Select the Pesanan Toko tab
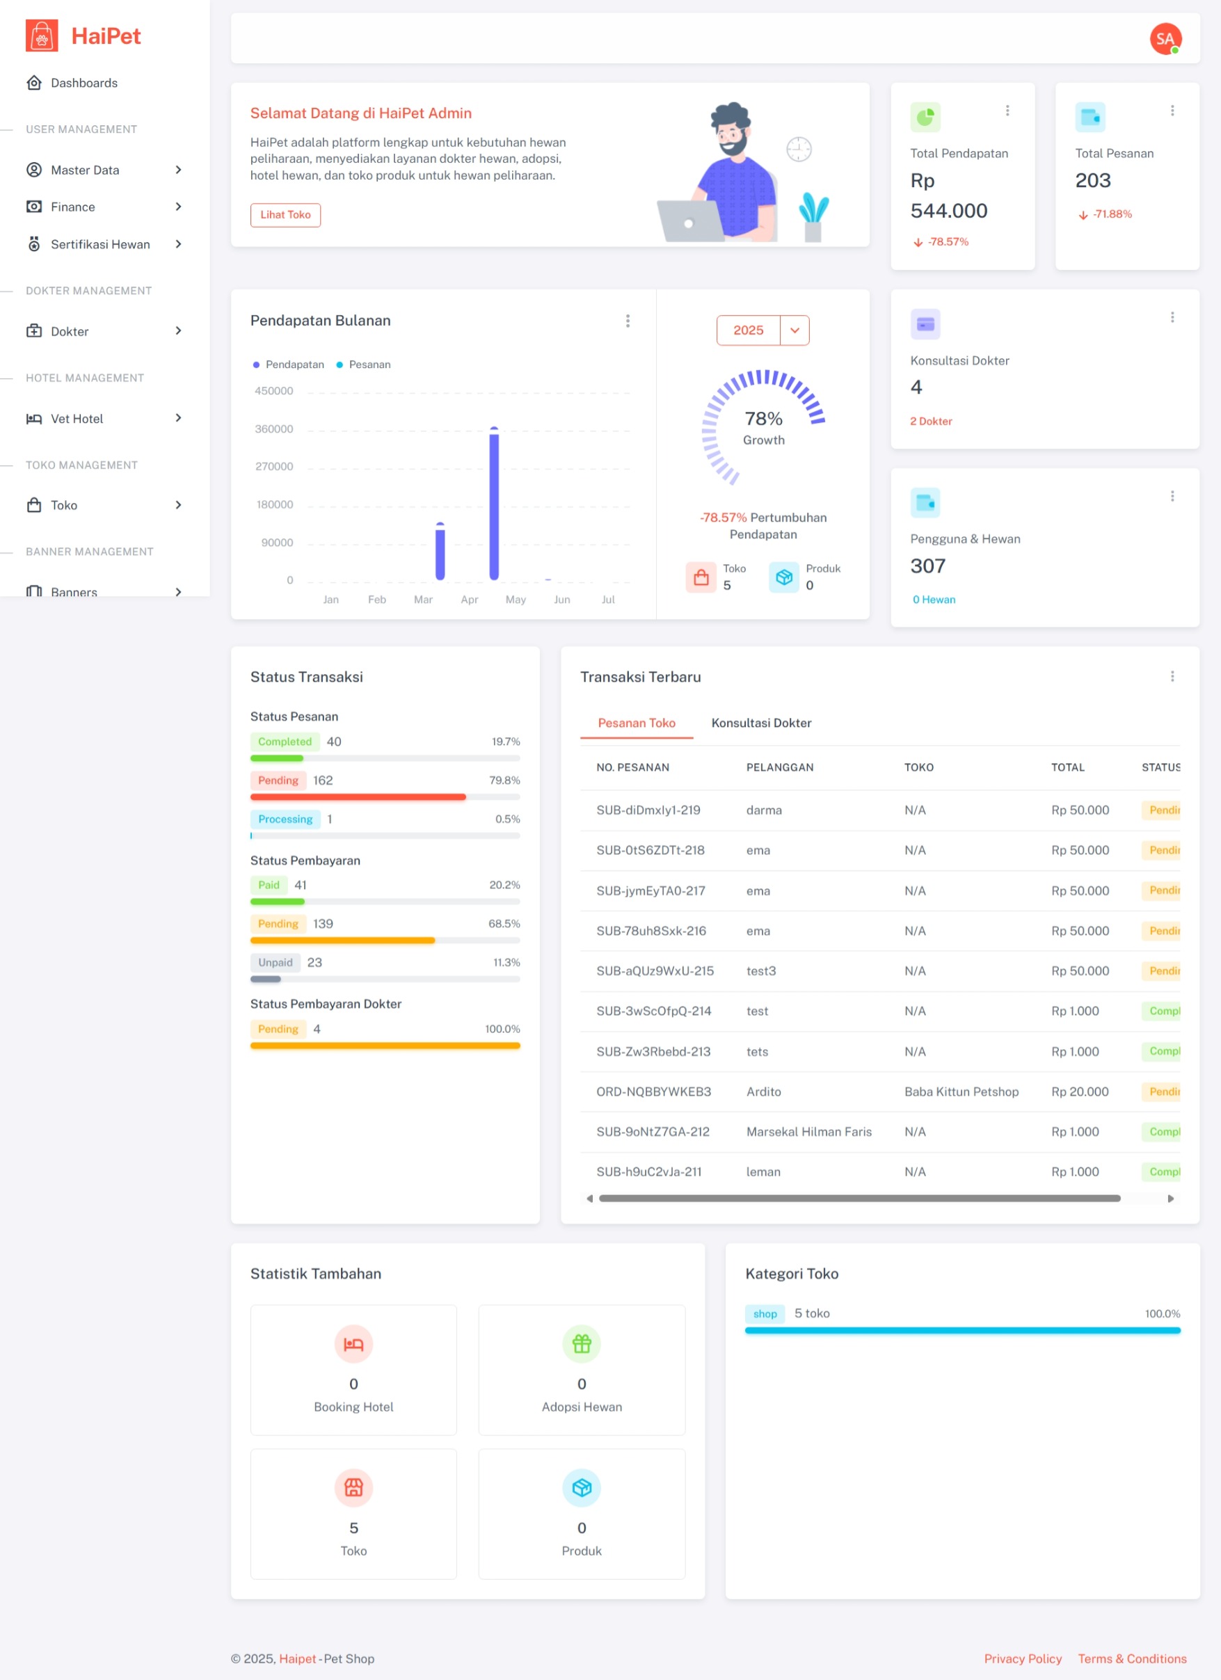Viewport: 1221px width, 1680px height. pyautogui.click(x=637, y=723)
